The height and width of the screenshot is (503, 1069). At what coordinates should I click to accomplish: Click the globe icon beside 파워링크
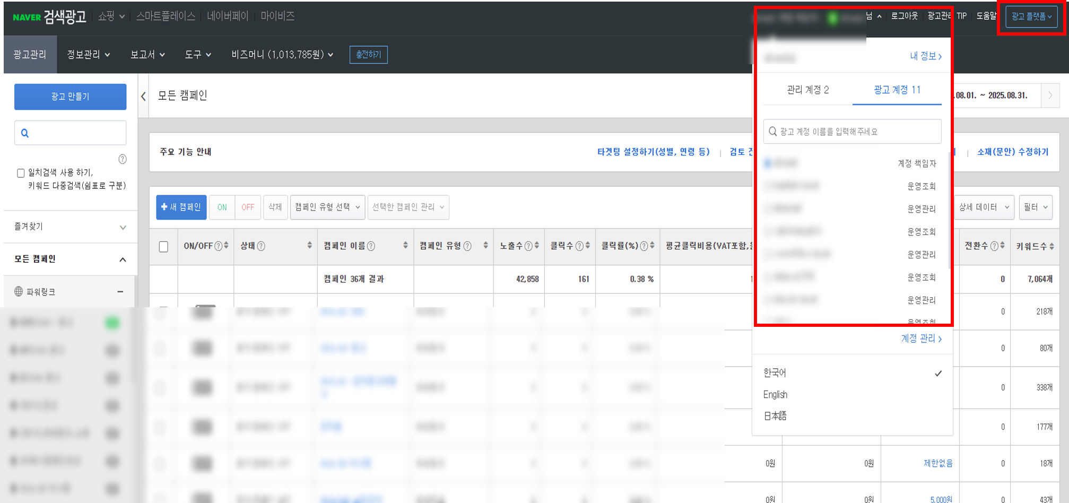coord(19,291)
